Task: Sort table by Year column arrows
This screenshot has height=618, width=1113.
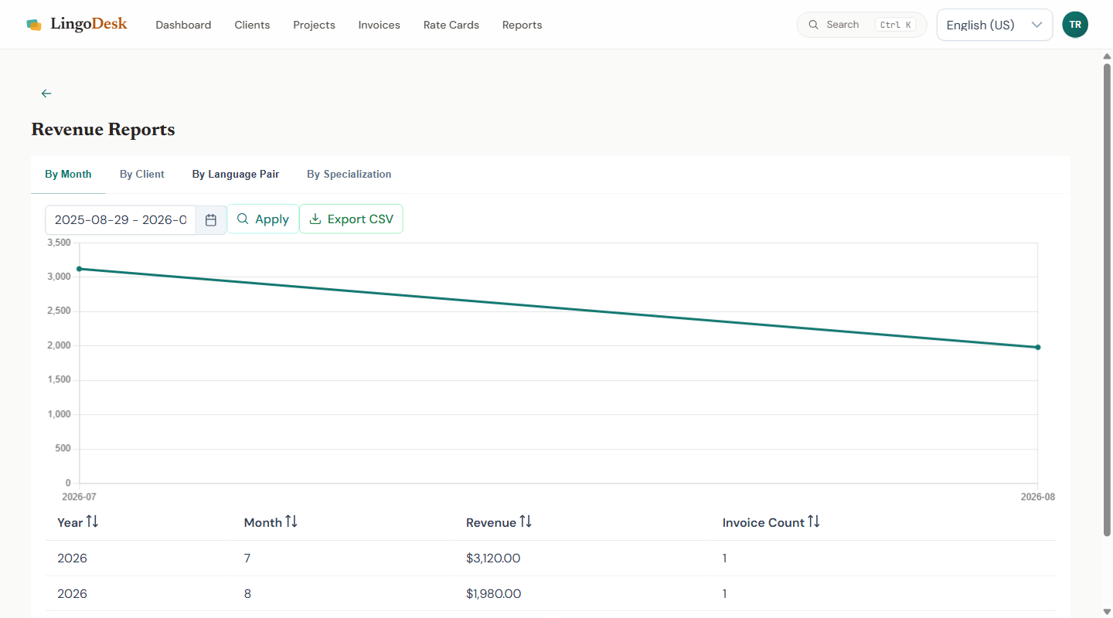Action: [x=93, y=522]
